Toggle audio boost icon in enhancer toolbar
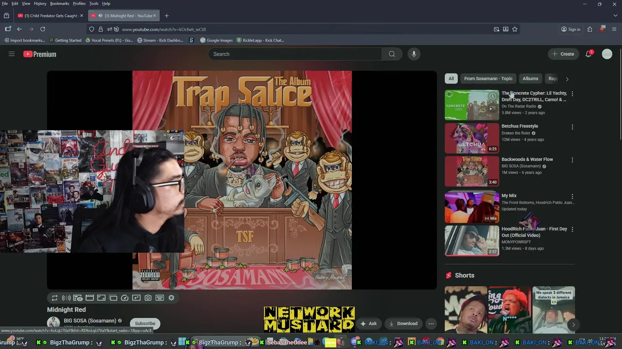Image resolution: width=622 pixels, height=349 pixels. tap(66, 298)
